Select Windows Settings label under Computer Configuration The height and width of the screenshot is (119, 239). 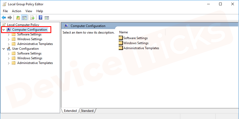coord(30,39)
